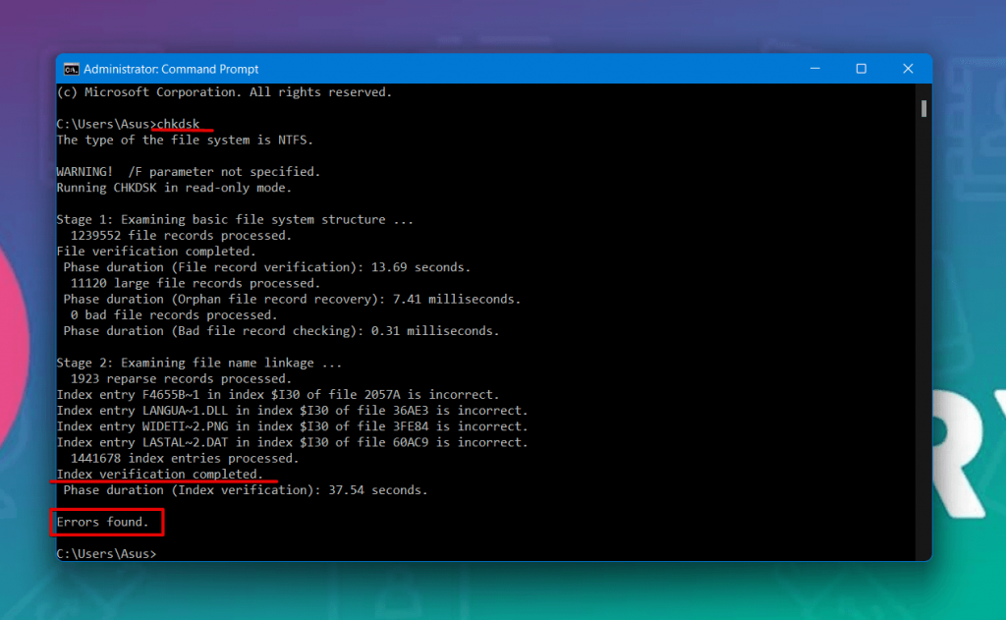Click the "Errors found." result message

coord(103,522)
